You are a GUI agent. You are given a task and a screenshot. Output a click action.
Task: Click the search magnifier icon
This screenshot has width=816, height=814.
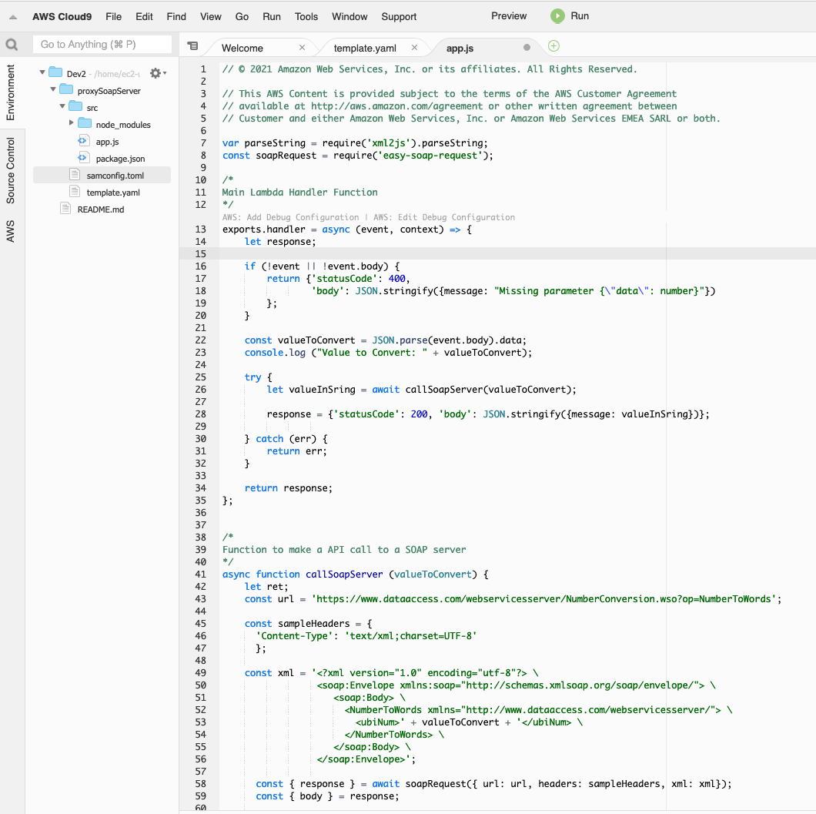click(12, 45)
